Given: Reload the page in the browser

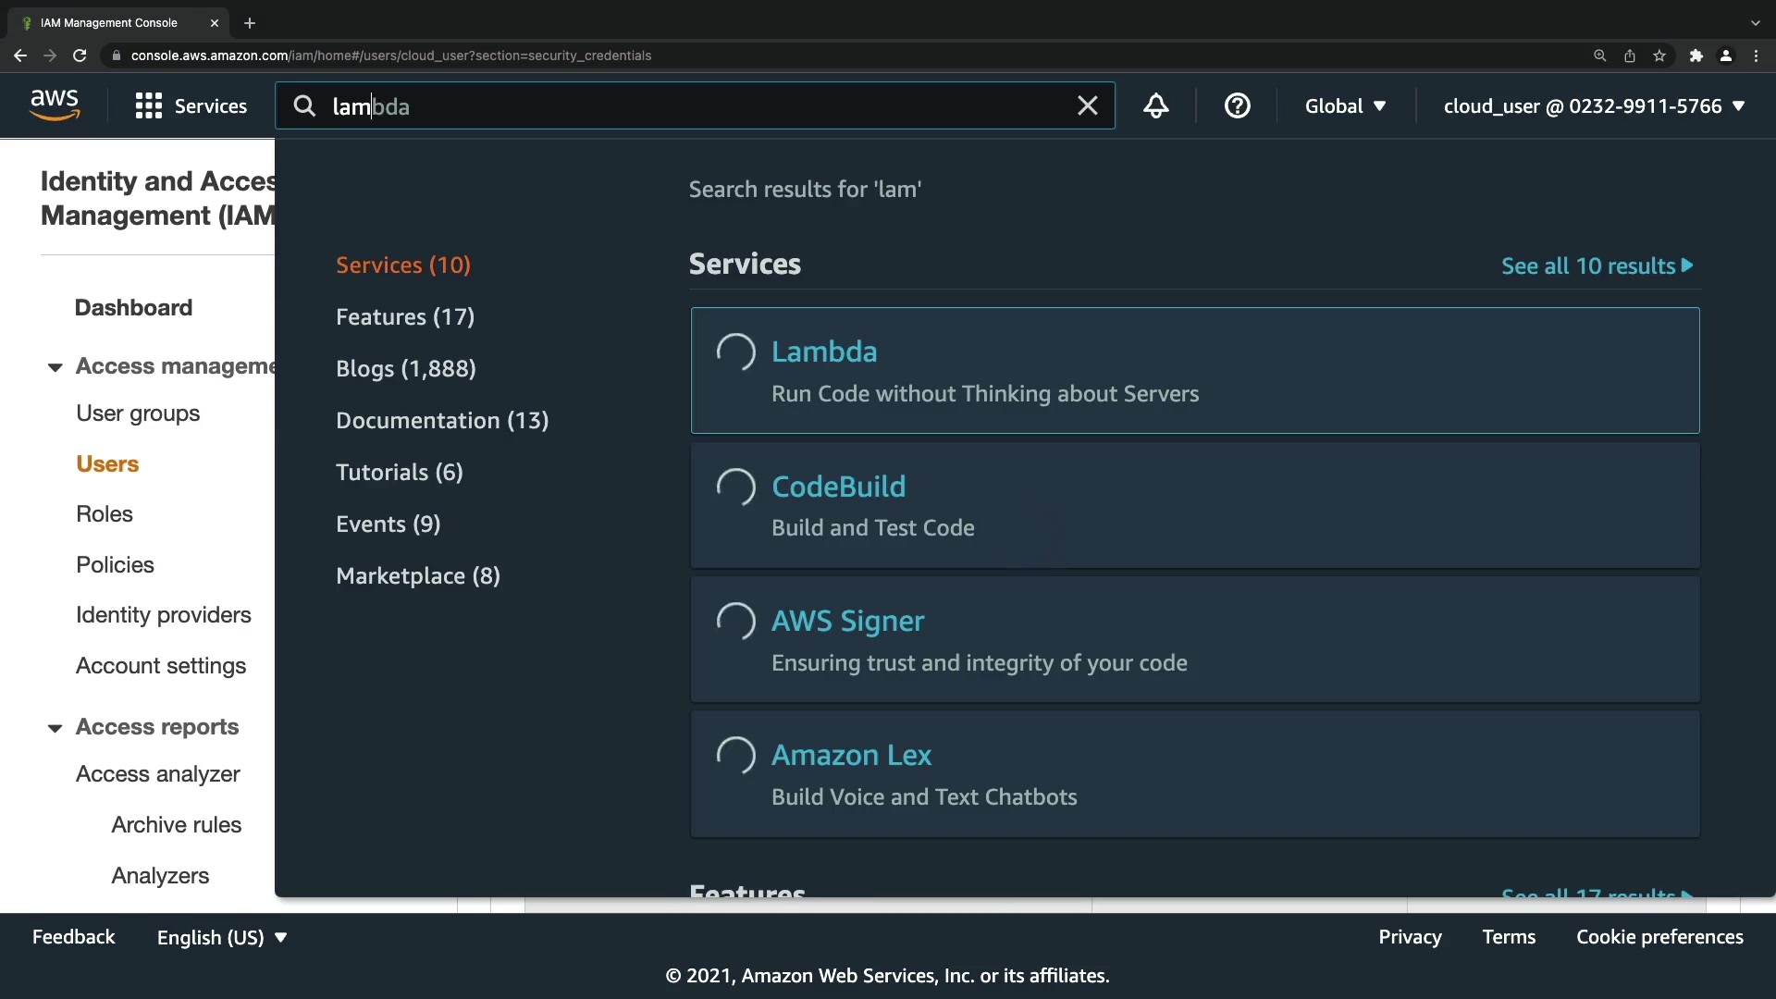Looking at the screenshot, I should pyautogui.click(x=80, y=55).
